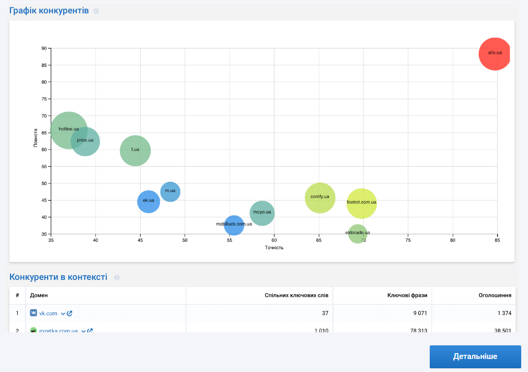This screenshot has width=528, height=372.
Task: Select the red allo.ua bubble
Action: [x=495, y=54]
